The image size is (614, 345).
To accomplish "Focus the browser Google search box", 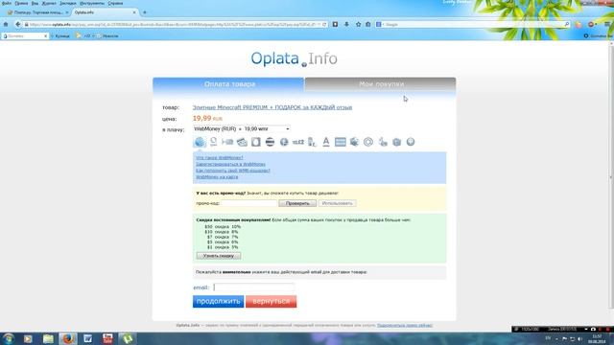I will 473,24.
